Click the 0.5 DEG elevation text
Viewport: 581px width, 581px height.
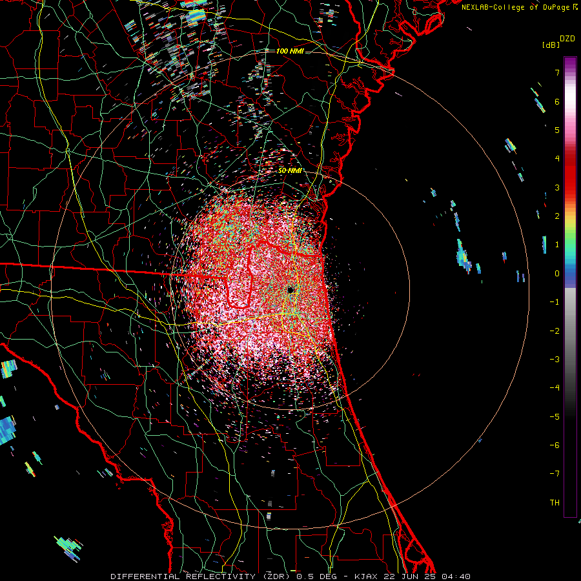pos(317,576)
